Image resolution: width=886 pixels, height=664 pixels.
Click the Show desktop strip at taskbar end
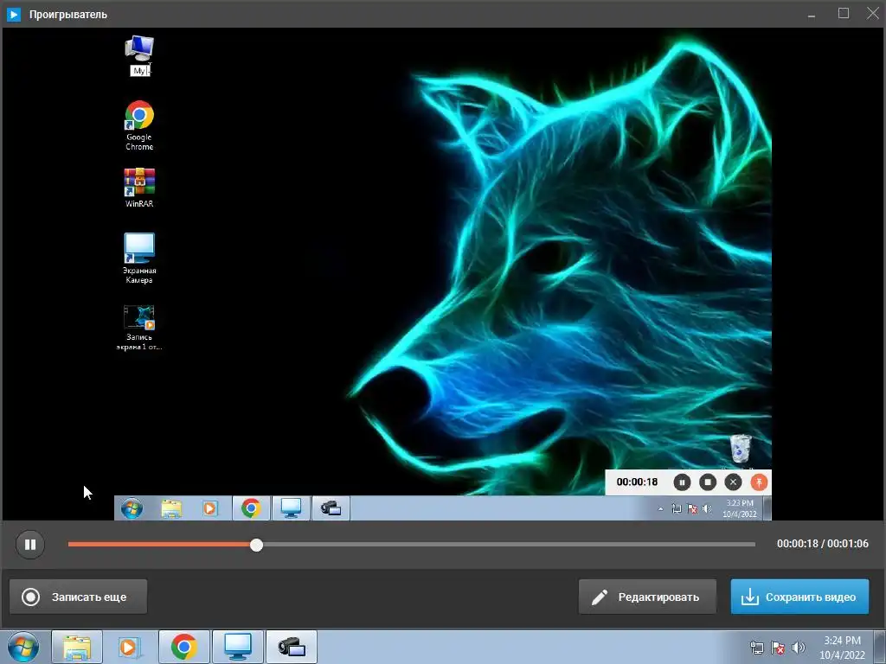point(880,647)
